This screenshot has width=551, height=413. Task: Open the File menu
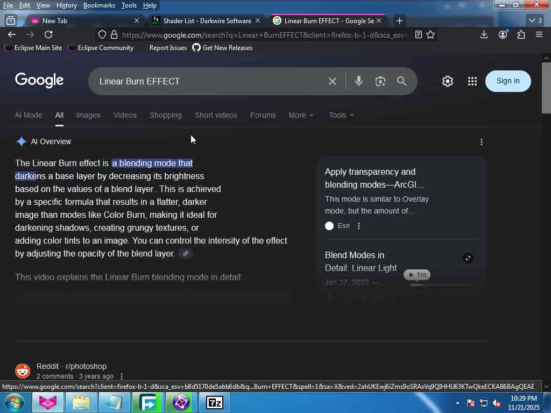8,5
